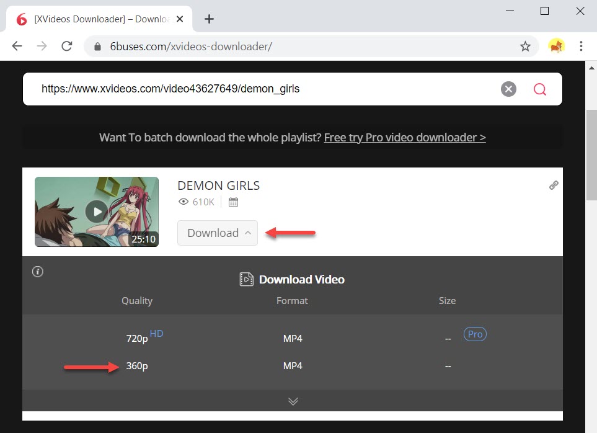
Task: Click the Quality column header
Action: pyautogui.click(x=137, y=300)
